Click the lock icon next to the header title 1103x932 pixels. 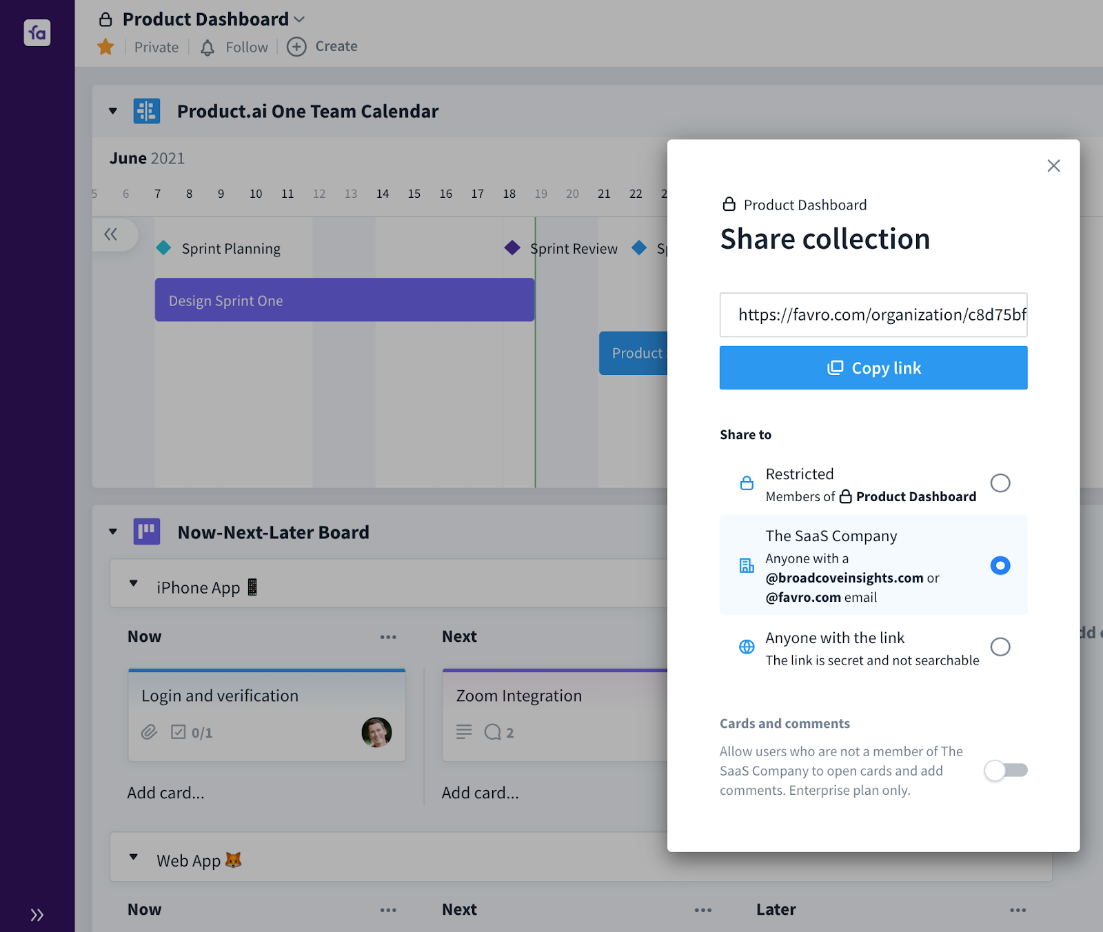point(105,19)
